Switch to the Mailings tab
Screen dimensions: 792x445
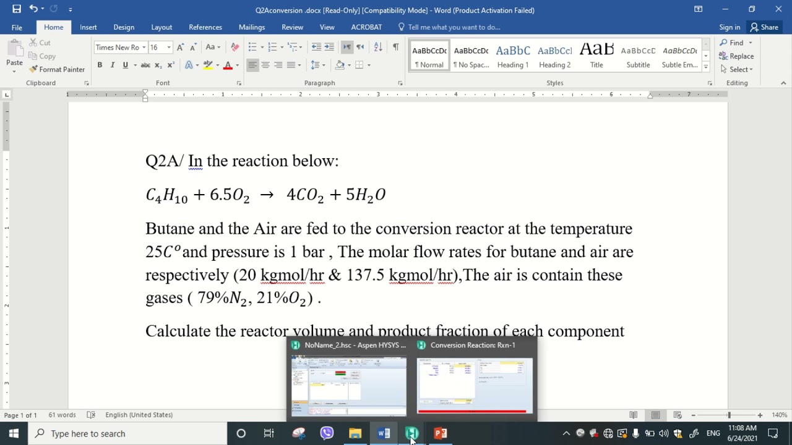pos(252,27)
